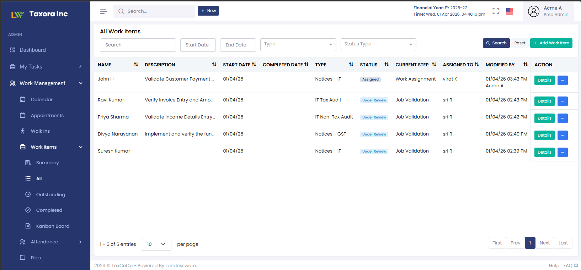Click the Walk Ins walking person icon
581x270 pixels.
click(x=23, y=131)
